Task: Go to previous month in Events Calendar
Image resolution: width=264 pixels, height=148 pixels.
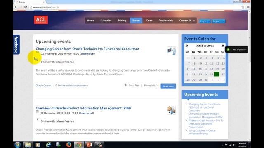Action: (x=187, y=46)
